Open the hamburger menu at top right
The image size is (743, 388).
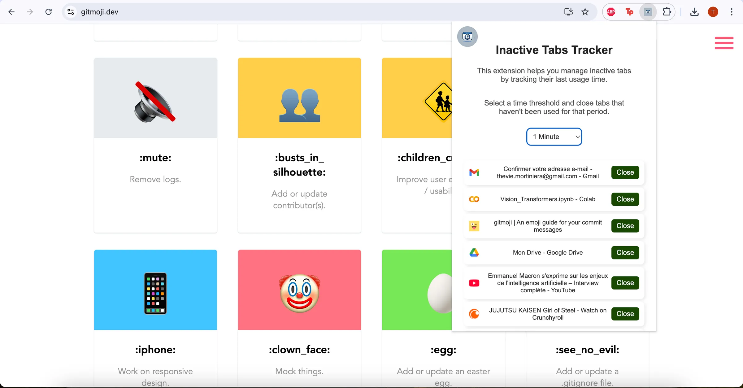click(724, 43)
